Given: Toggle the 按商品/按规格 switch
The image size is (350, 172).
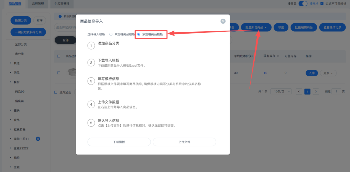Looking at the screenshot, I should pos(303,4).
